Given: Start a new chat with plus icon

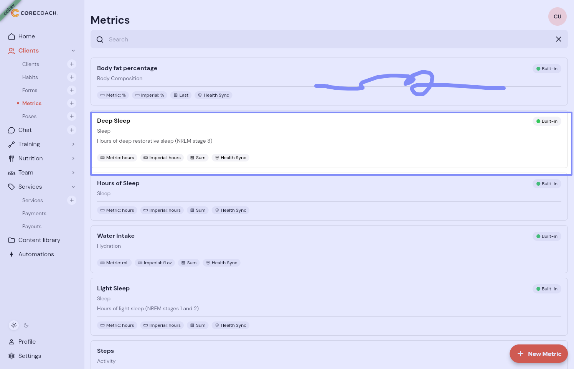Looking at the screenshot, I should [72, 130].
